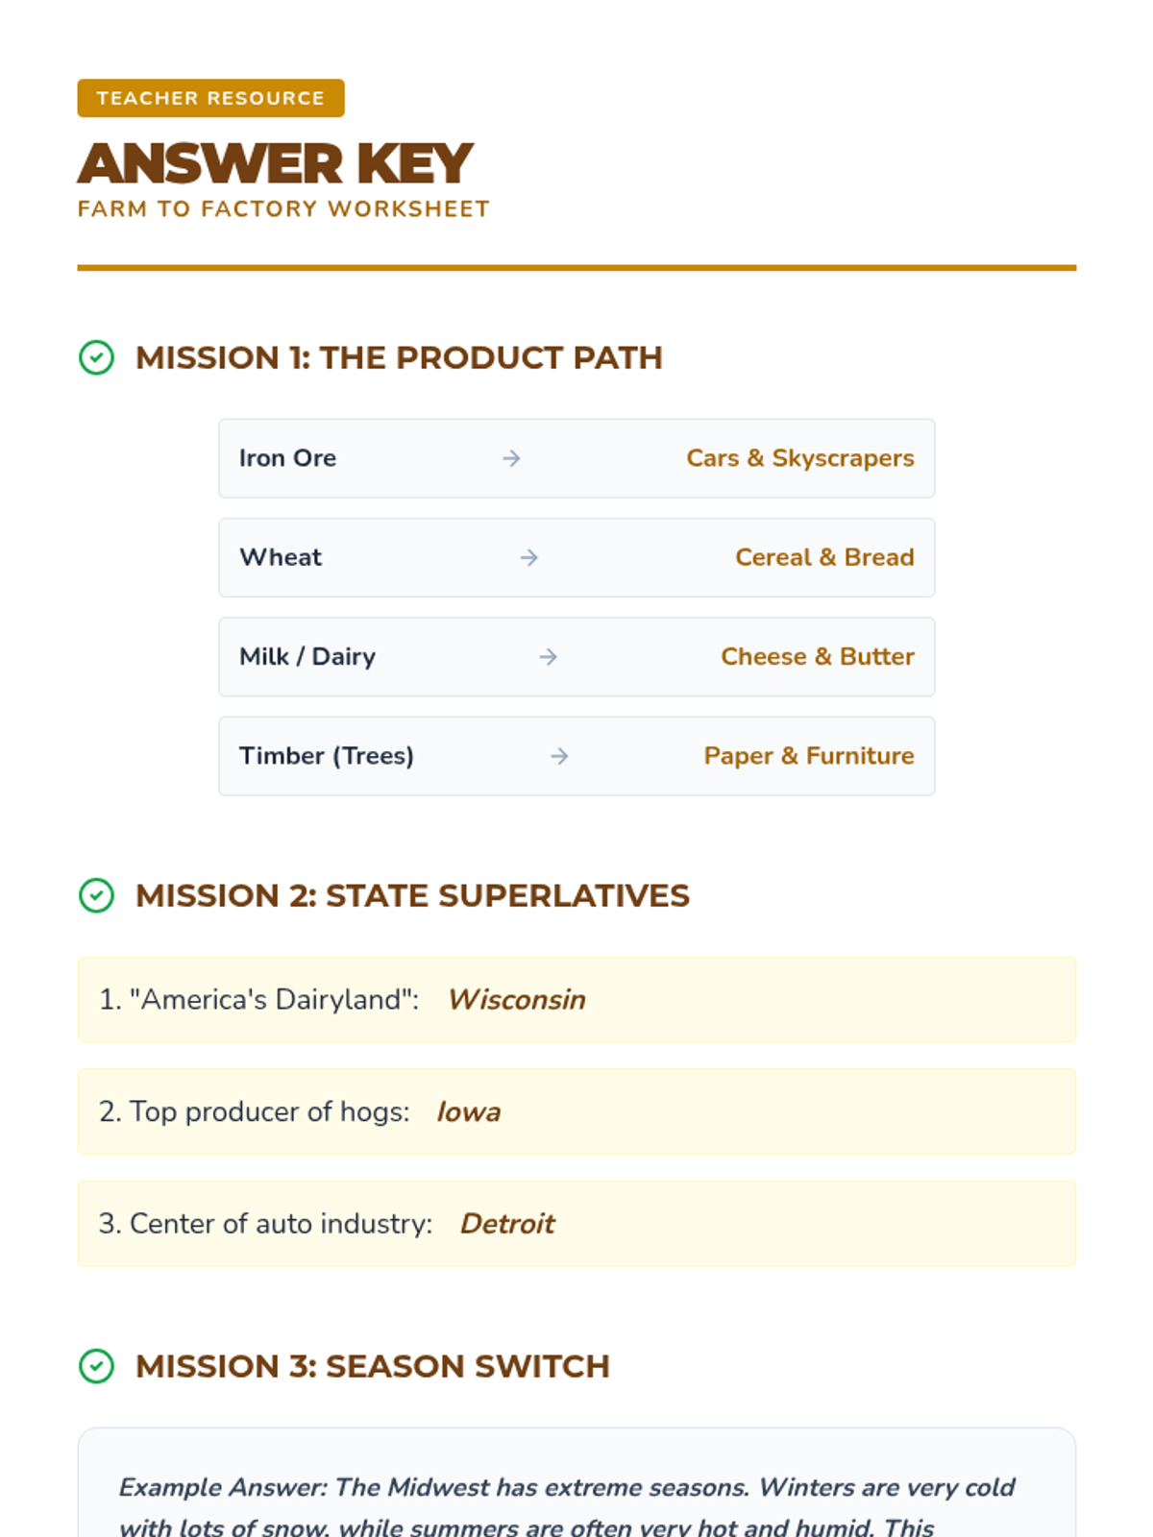Click the Paper & Furniture answer text
1153x1537 pixels.
point(808,756)
